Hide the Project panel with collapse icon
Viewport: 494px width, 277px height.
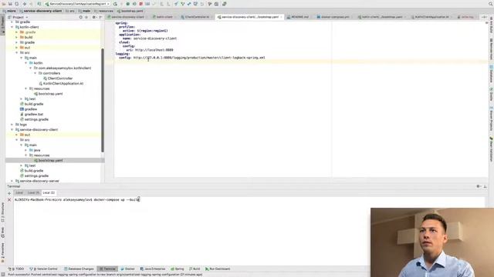(x=100, y=17)
